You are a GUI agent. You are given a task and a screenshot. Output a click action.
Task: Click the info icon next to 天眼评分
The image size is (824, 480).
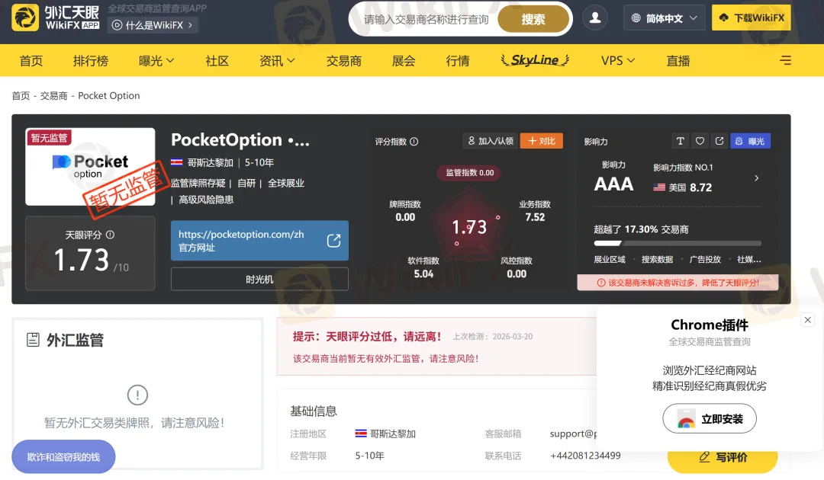coord(110,235)
